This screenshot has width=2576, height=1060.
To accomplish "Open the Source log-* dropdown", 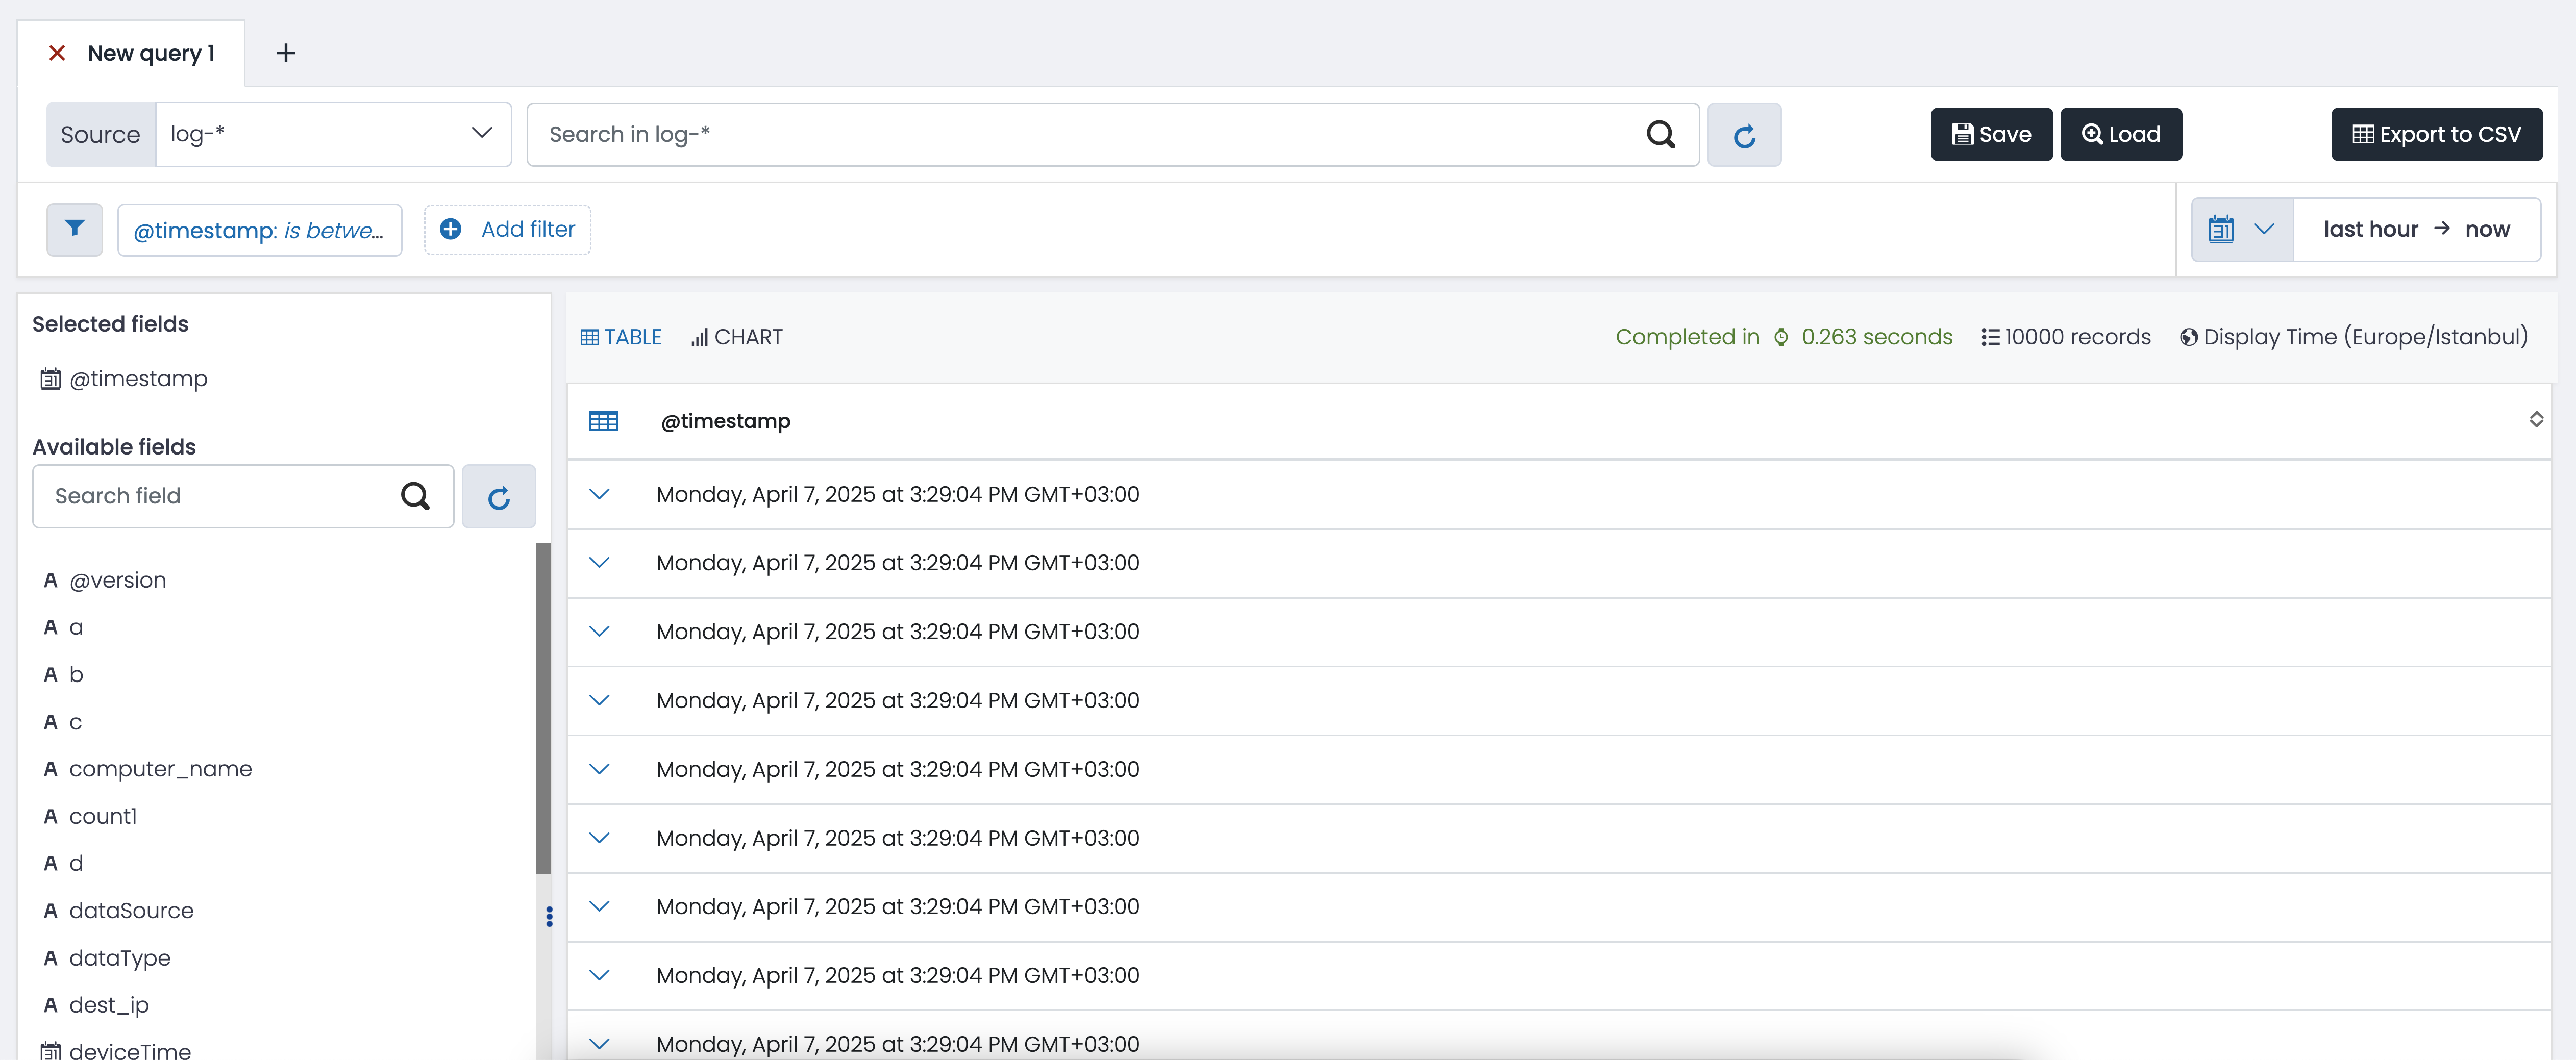I will (333, 134).
